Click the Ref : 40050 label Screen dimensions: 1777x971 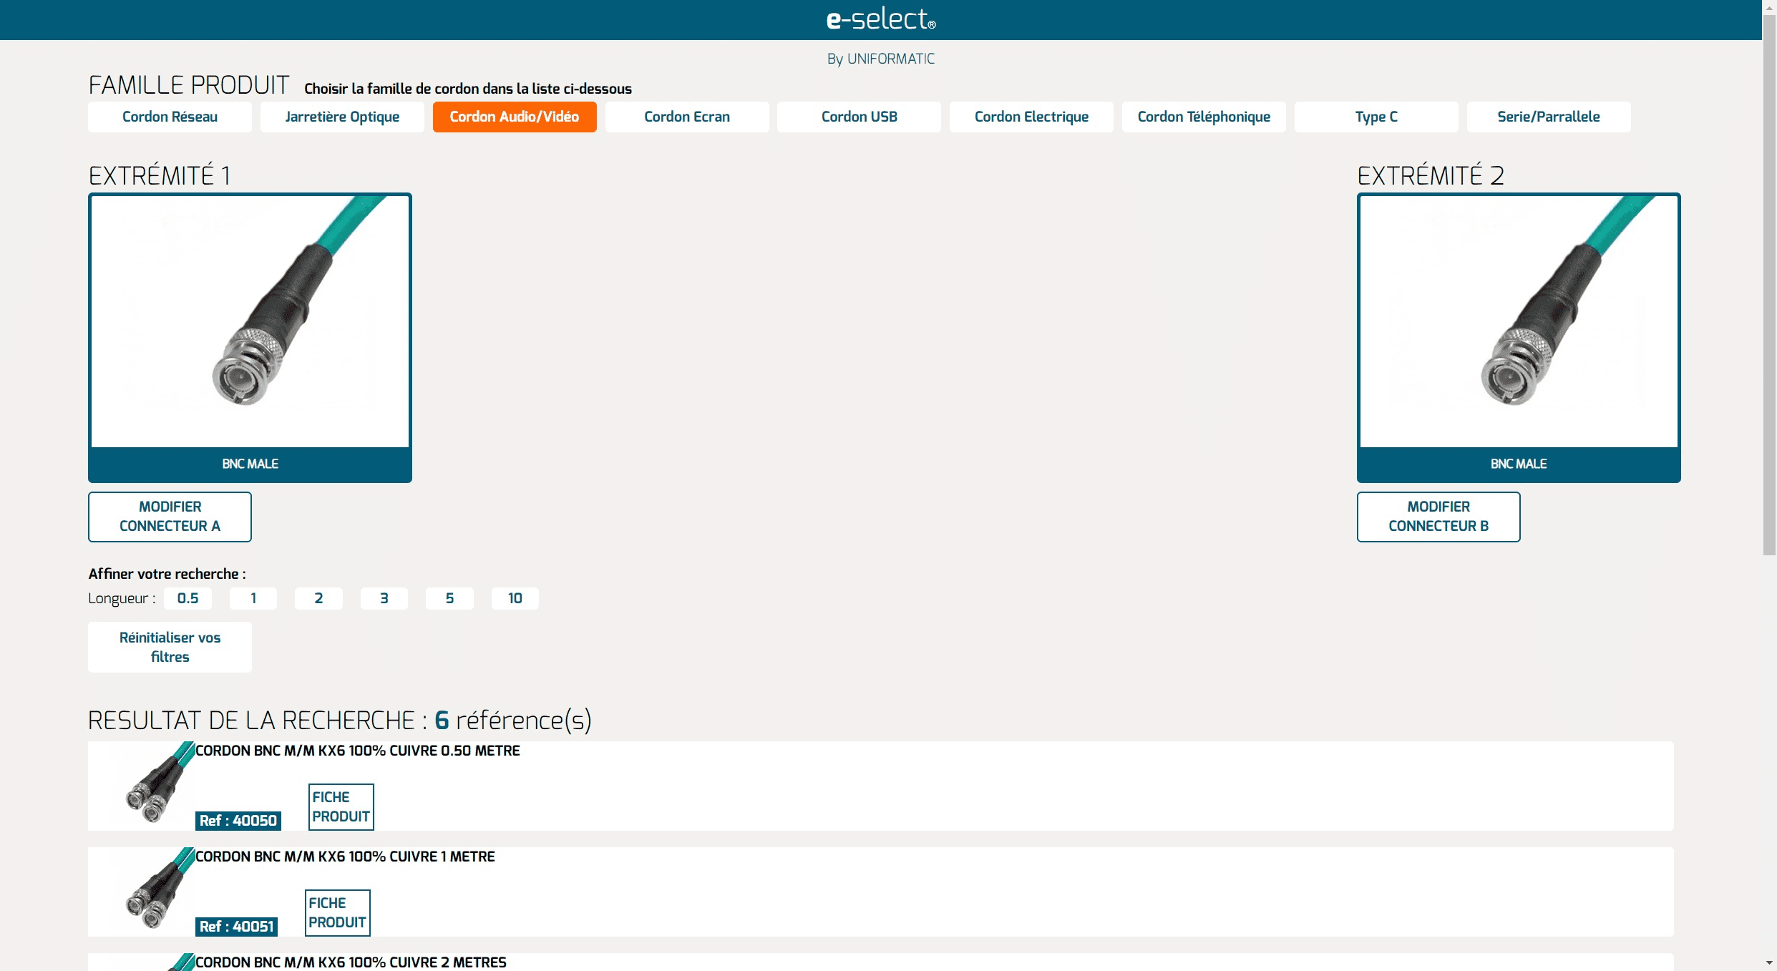pyautogui.click(x=238, y=821)
